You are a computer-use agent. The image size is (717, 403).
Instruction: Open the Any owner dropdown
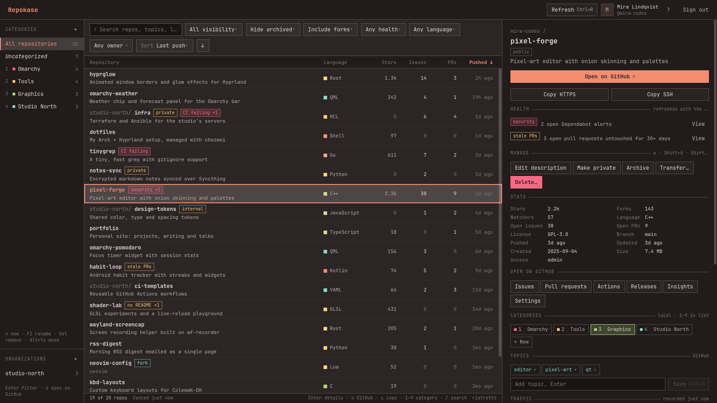coord(111,46)
